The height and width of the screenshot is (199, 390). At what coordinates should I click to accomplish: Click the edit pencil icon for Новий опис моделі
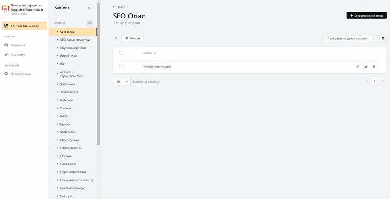pos(358,66)
